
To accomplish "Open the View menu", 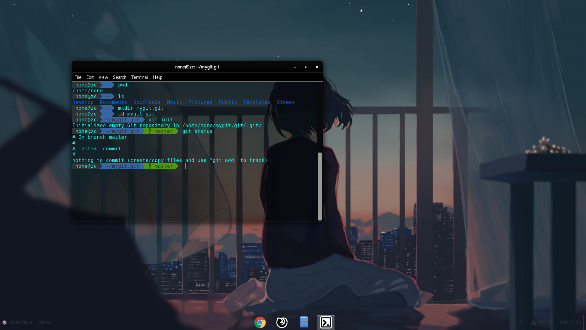I will (x=103, y=77).
